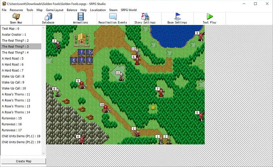This screenshot has height=167, width=273.
Task: Open the SRPG World menu
Action: (129, 10)
